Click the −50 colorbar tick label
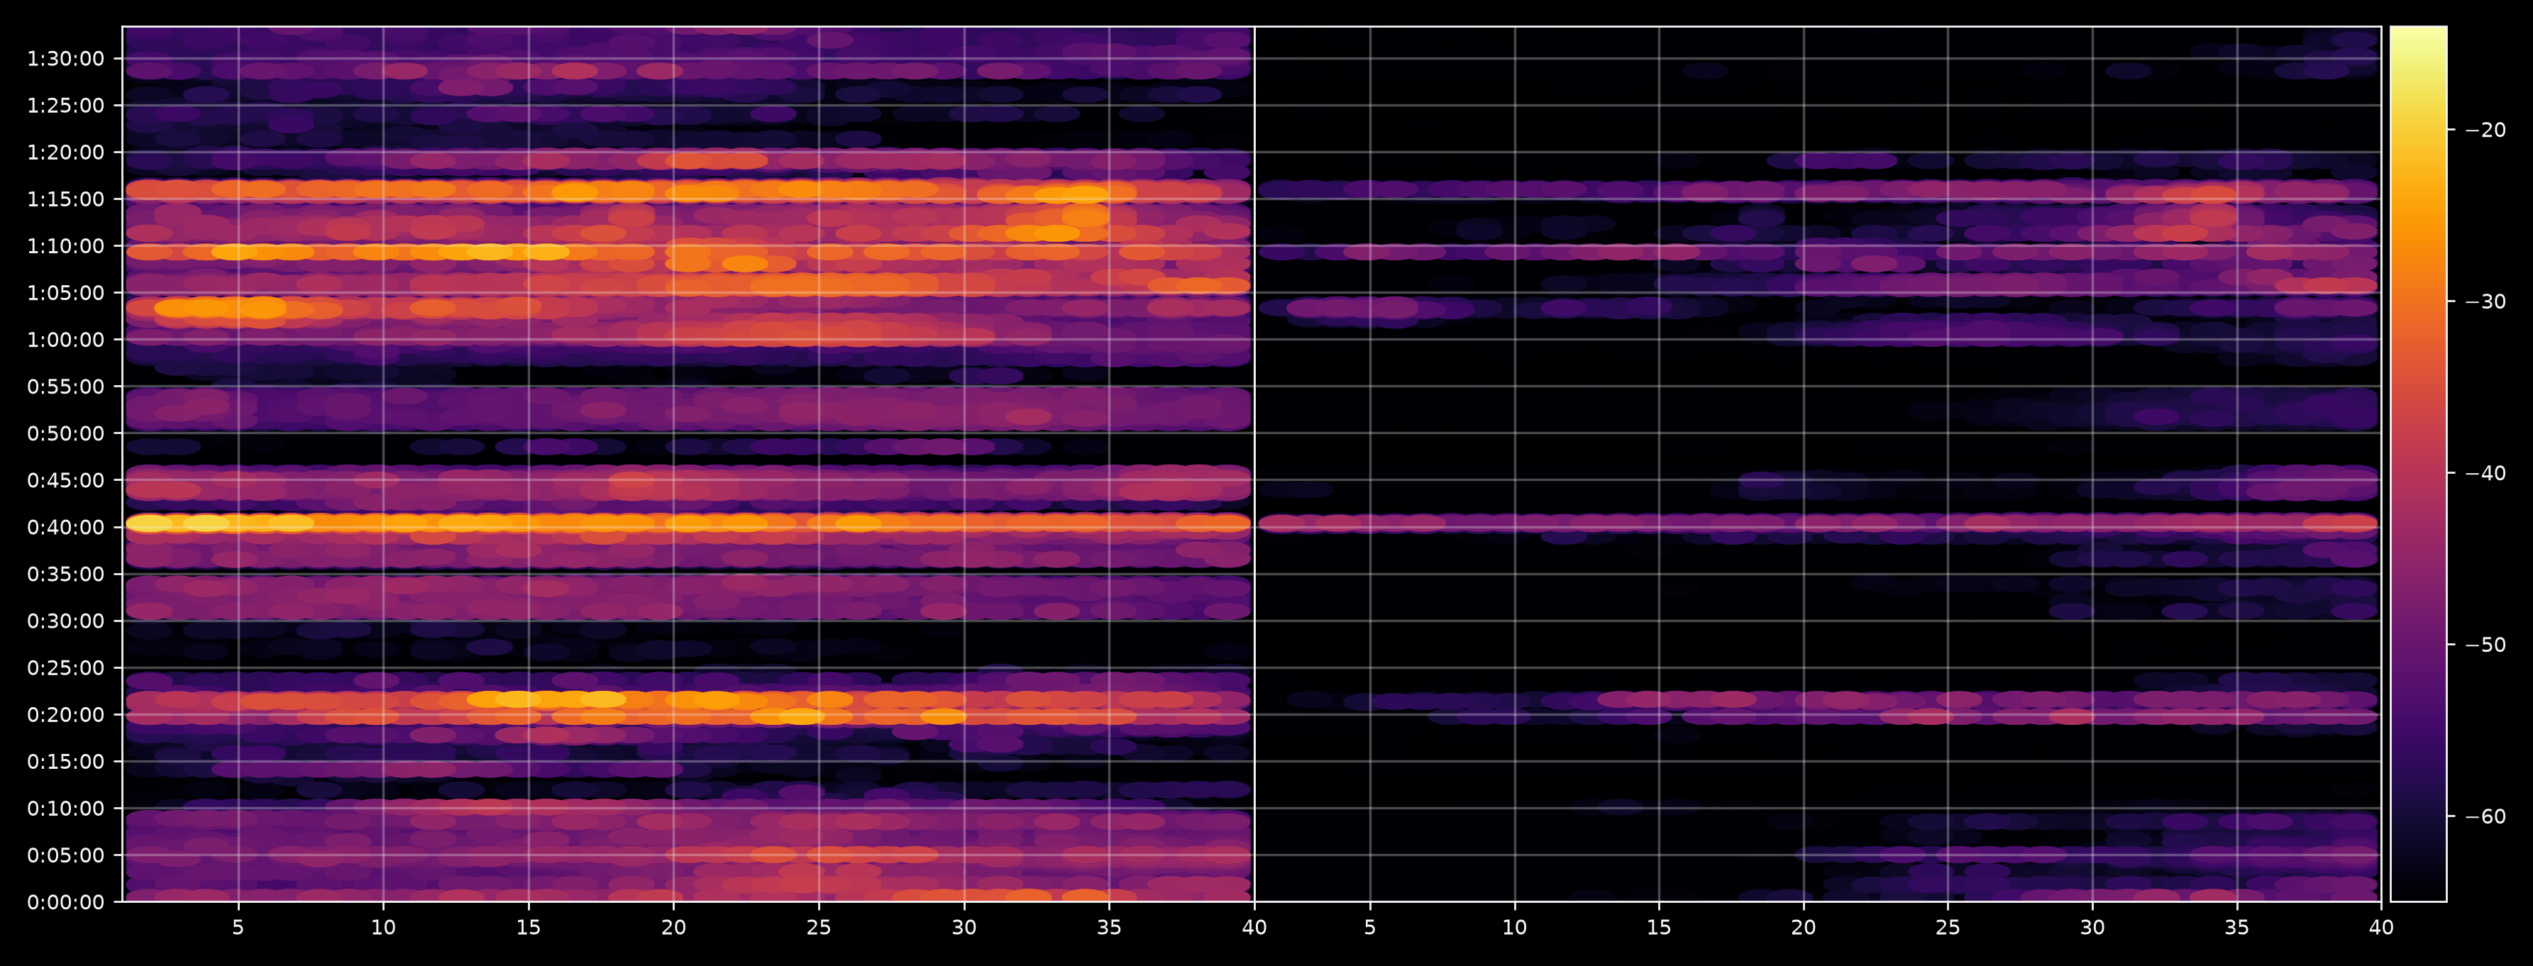 2485,645
